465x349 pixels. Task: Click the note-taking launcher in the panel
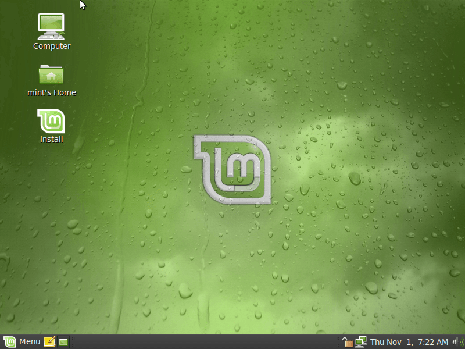pos(49,342)
